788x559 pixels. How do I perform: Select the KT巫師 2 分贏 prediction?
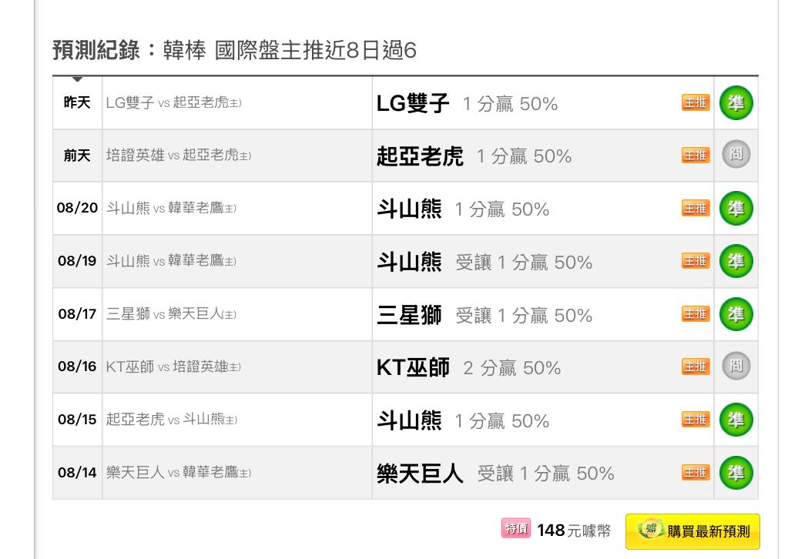point(469,367)
